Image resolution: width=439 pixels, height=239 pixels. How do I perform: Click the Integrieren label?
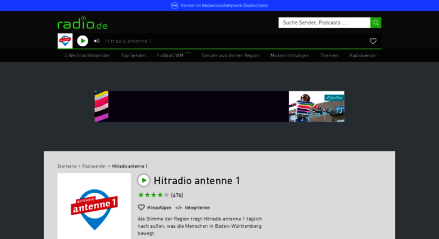197,208
